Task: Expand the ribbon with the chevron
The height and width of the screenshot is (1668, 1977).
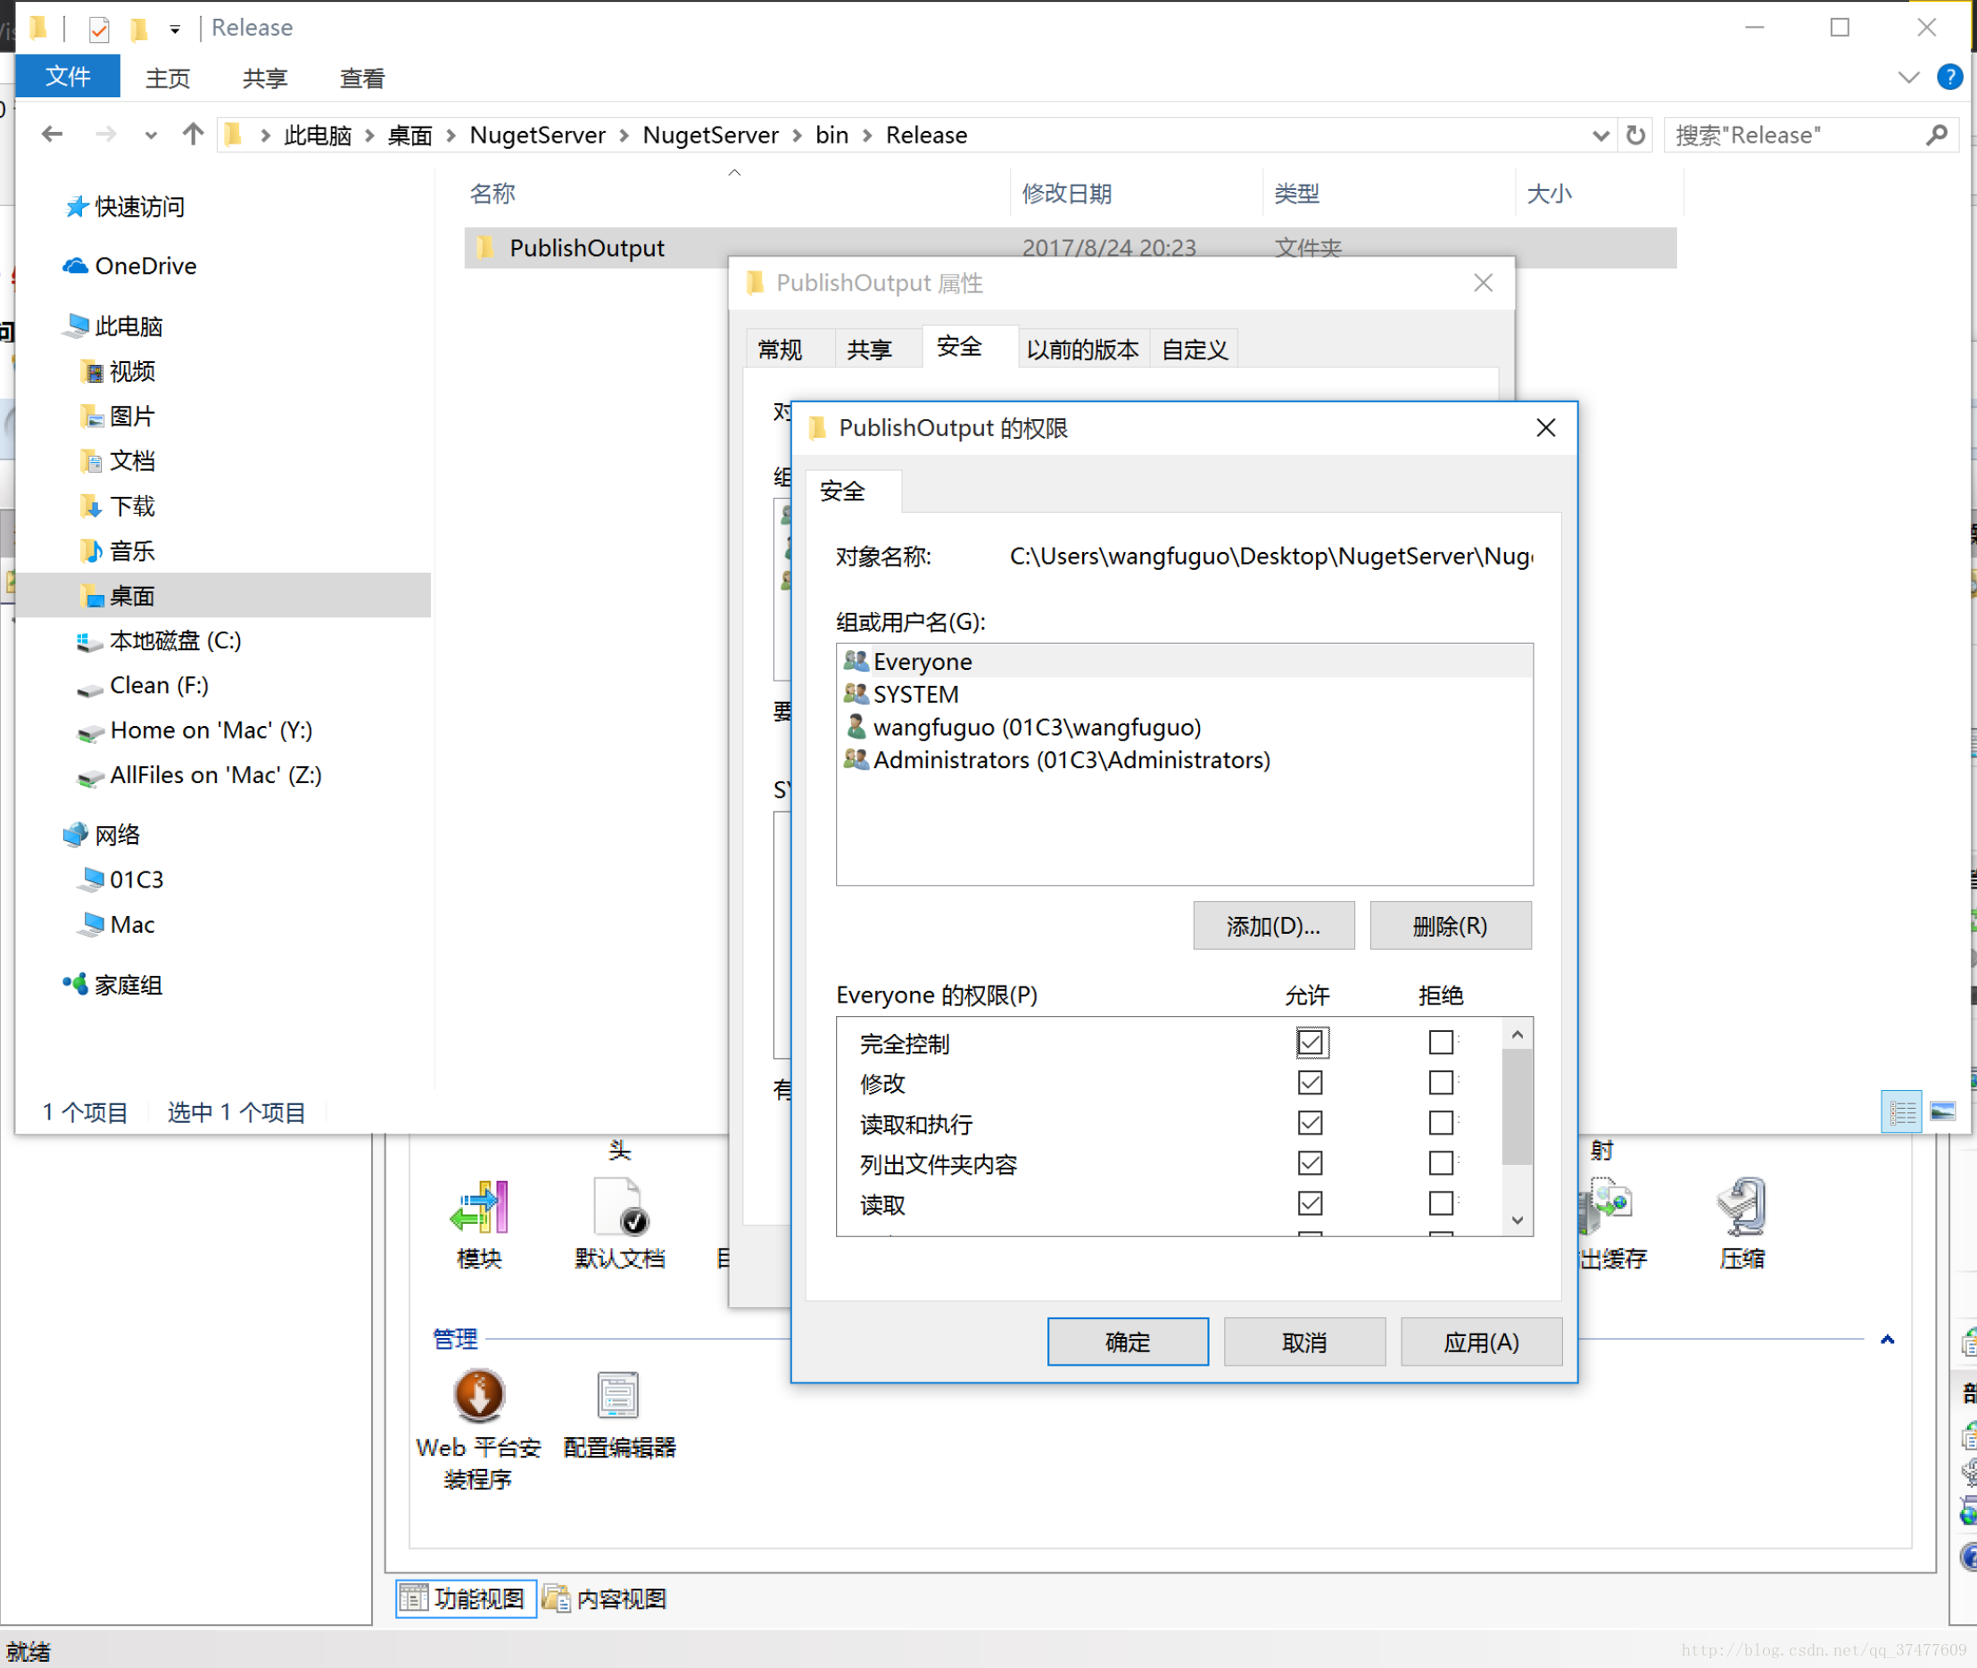Action: pyautogui.click(x=1909, y=78)
